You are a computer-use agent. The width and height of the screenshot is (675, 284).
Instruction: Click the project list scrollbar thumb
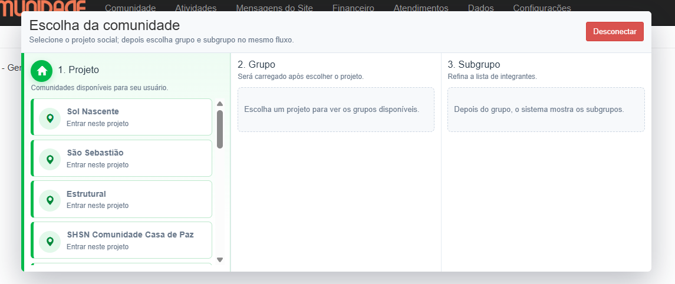coord(220,129)
